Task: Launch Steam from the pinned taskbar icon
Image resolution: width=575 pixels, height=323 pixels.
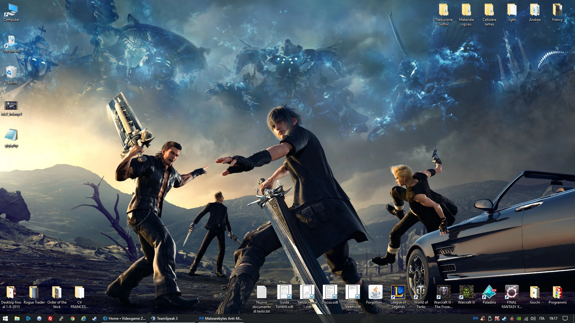Action: (94, 319)
